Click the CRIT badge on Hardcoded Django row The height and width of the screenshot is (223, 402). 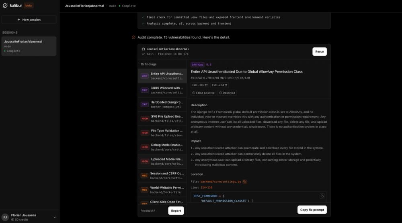coord(145,104)
